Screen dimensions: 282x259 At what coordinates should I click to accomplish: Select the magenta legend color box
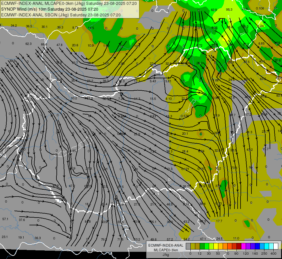coord(244,246)
